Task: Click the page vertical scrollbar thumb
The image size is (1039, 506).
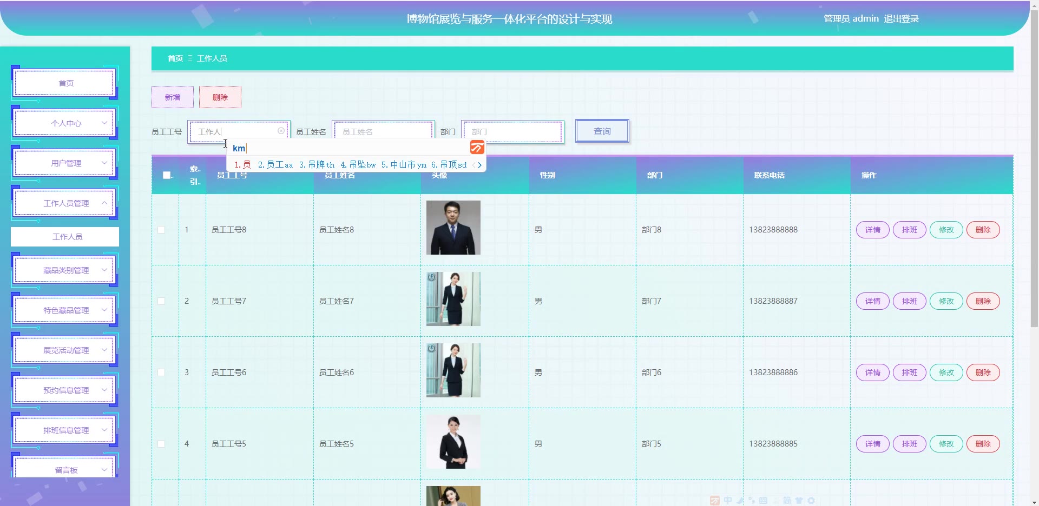Action: [1034, 169]
